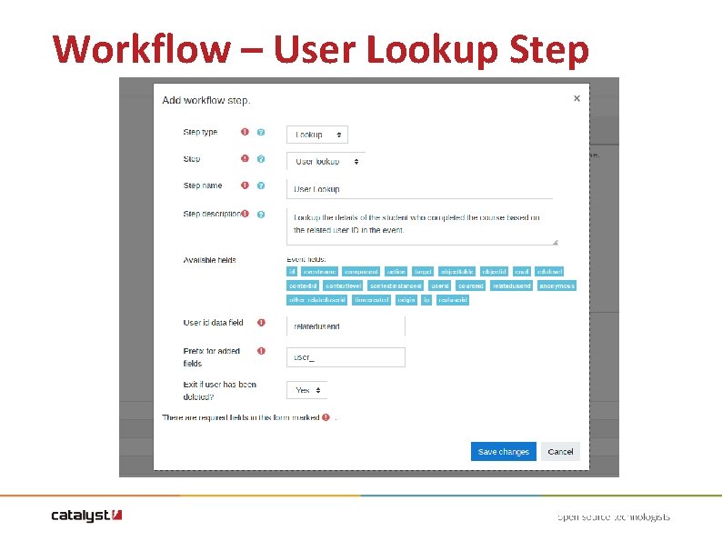Select the origin event field tag
This screenshot has height=541, width=722.
[x=406, y=300]
